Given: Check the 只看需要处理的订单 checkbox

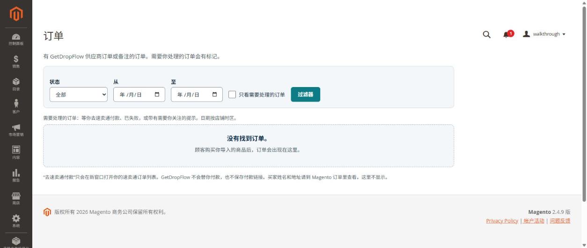Looking at the screenshot, I should coord(232,95).
